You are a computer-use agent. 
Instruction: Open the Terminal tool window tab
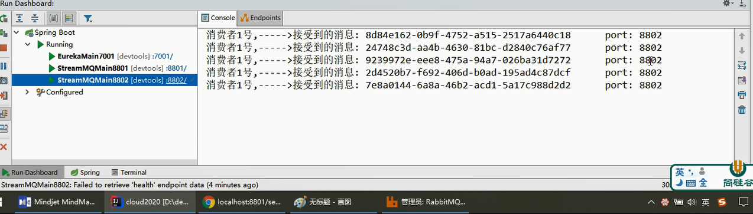[x=128, y=172]
